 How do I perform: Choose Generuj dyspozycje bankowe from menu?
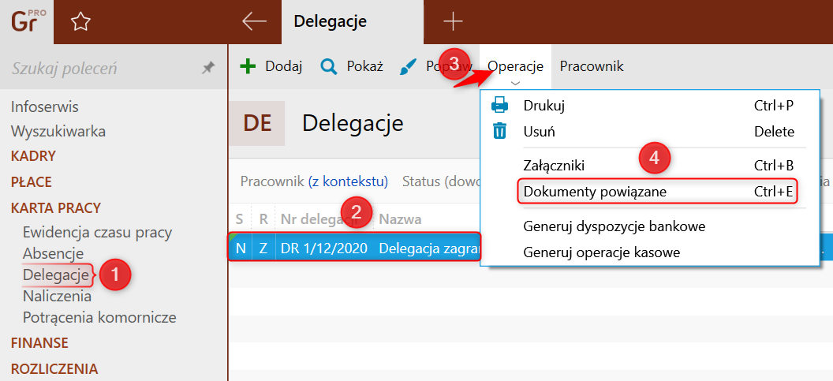pos(614,226)
